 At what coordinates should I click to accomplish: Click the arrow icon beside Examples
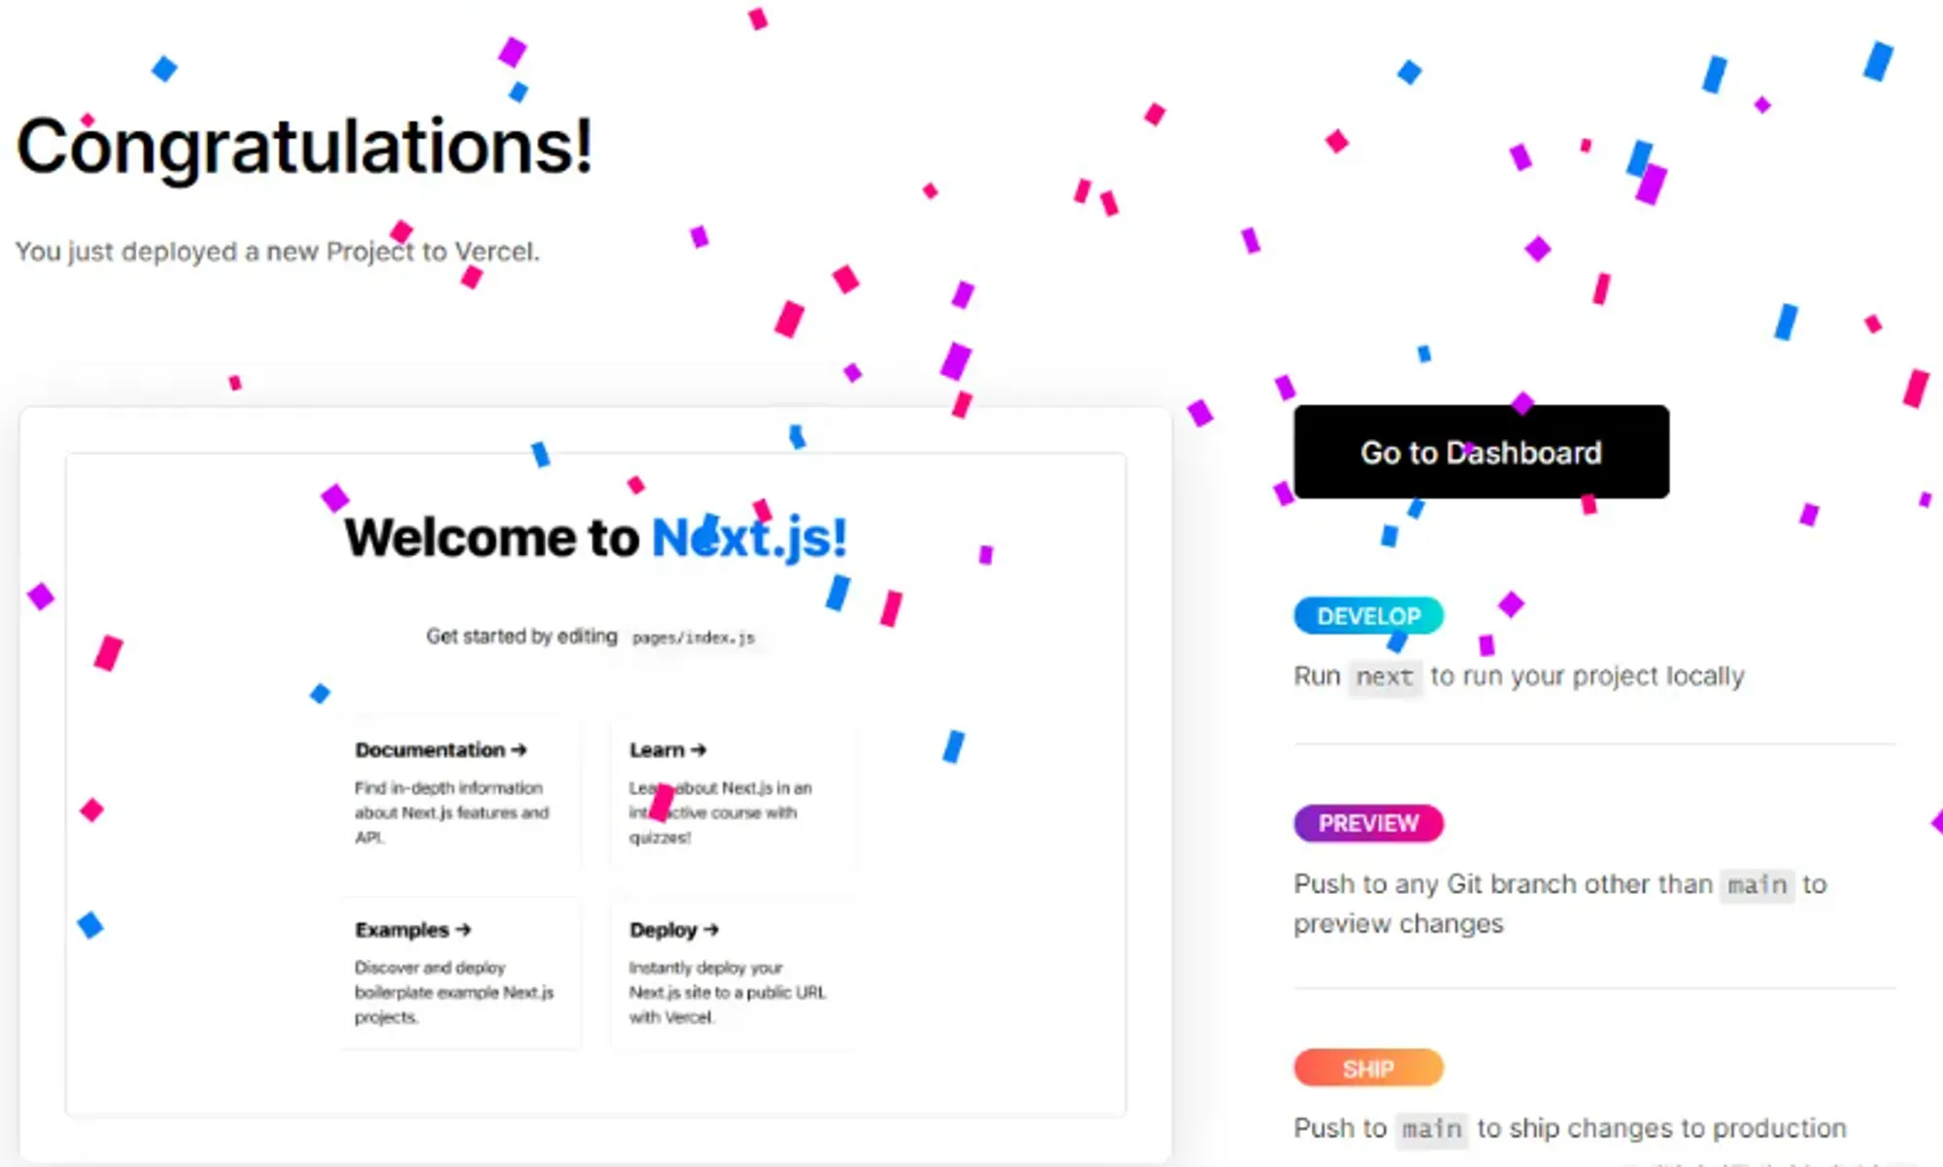pos(463,930)
